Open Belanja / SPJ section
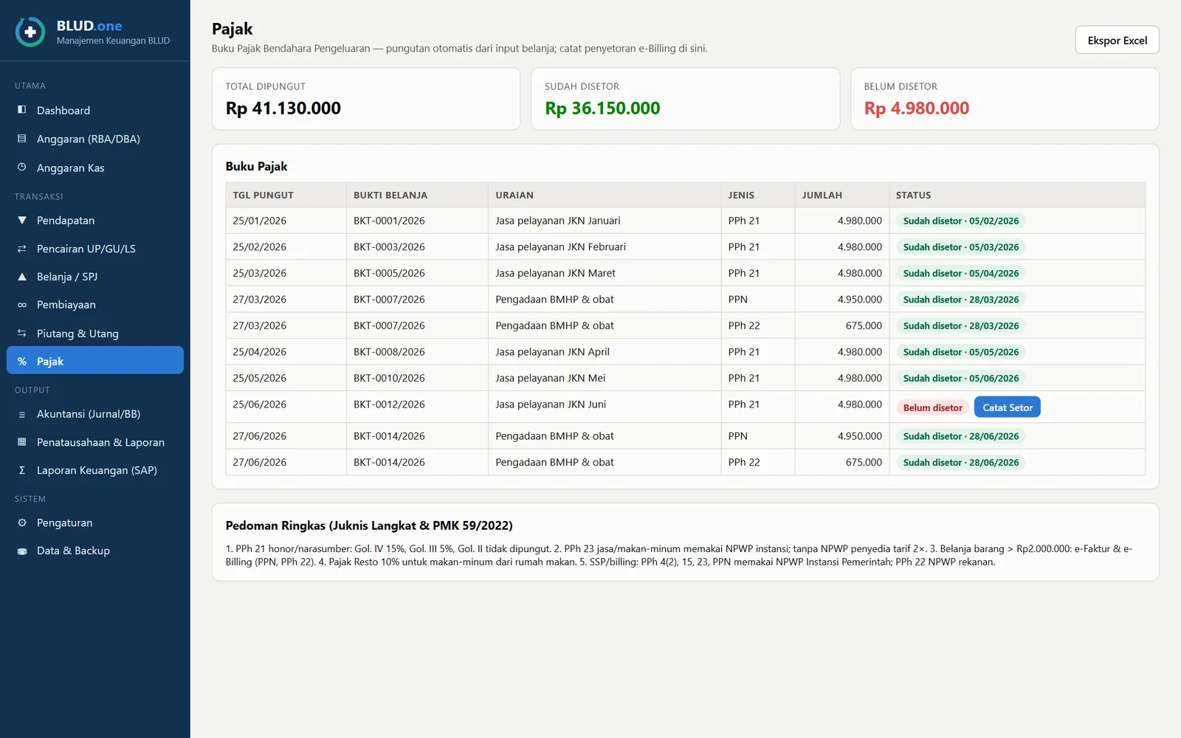 coord(95,277)
